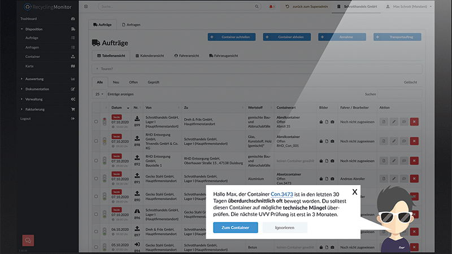
Task: Select the checkbox for order 898
Action: click(x=96, y=141)
